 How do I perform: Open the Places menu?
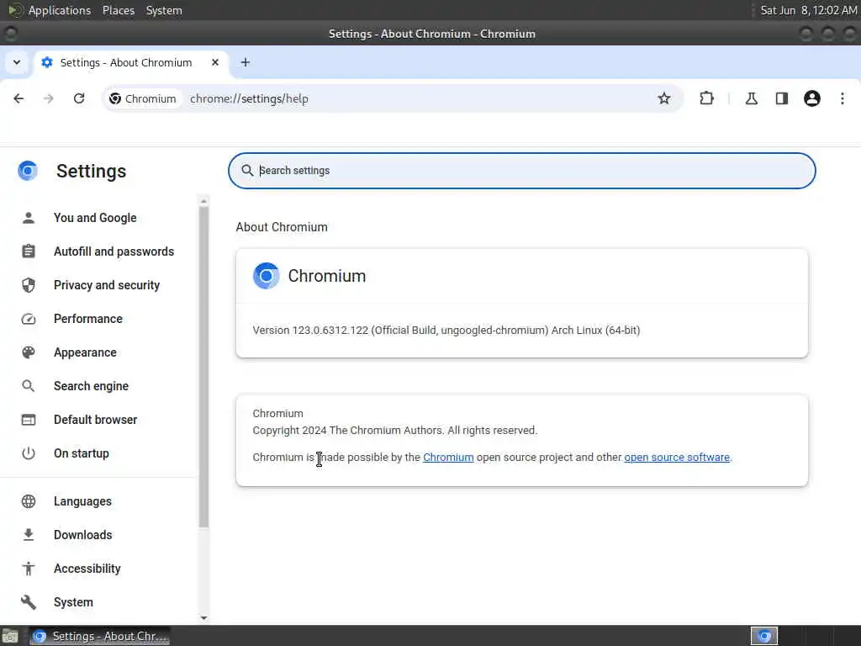pyautogui.click(x=119, y=10)
